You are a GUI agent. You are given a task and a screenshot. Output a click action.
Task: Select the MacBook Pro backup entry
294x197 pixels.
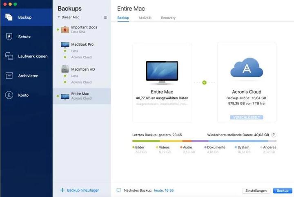point(82,51)
